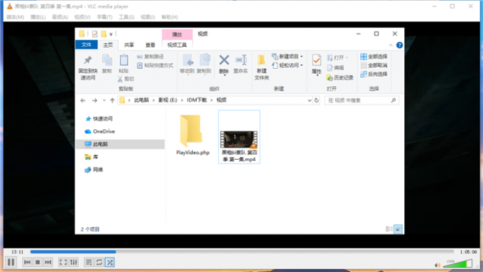483x272 pixels.
Task: Open the 媒体(M) menu in VLC
Action: tap(15, 17)
